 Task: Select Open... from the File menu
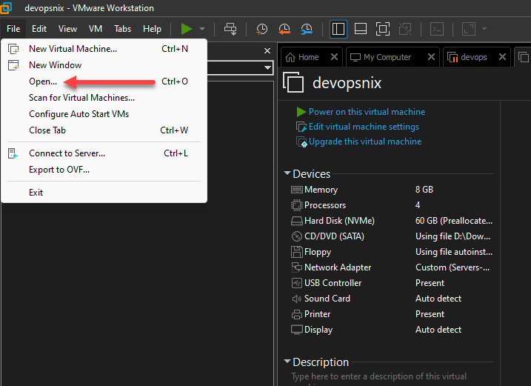coord(43,81)
